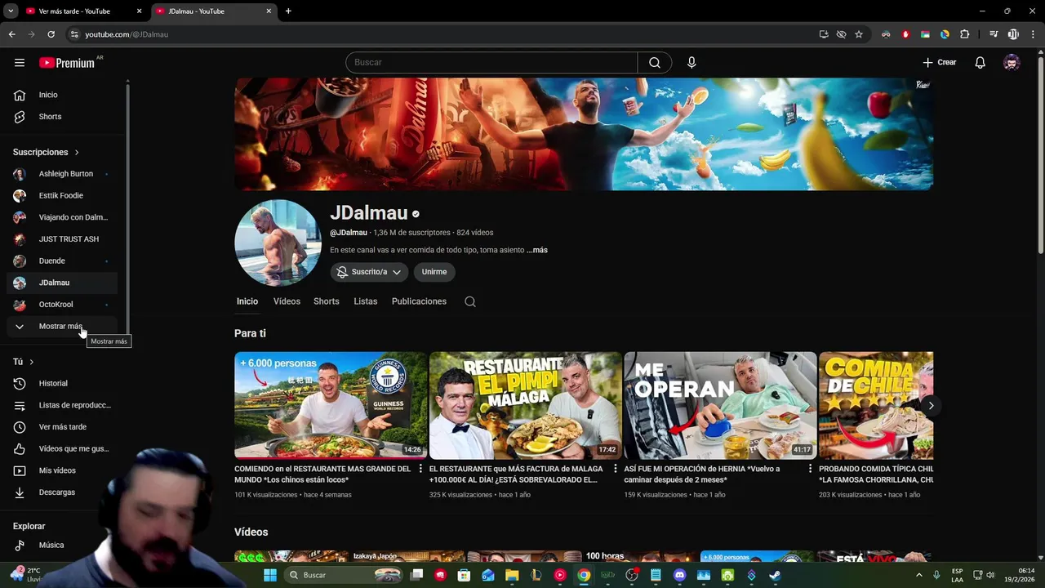Expand channel description with ...más
1045x588 pixels.
tap(537, 250)
